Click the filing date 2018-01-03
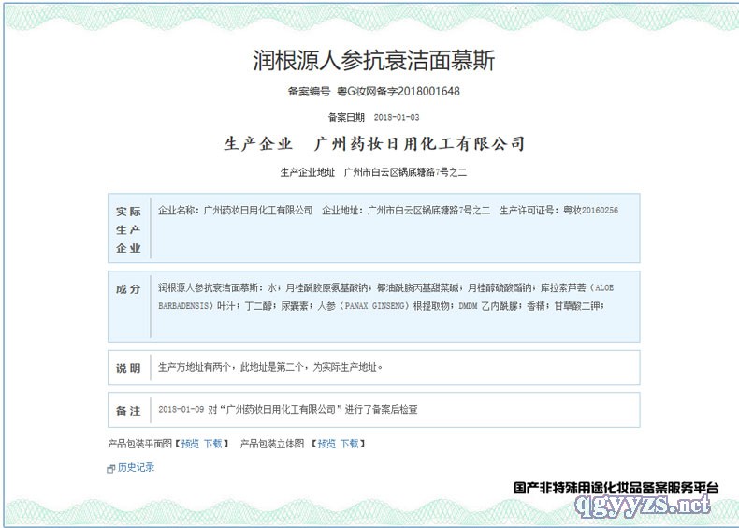 tap(397, 117)
